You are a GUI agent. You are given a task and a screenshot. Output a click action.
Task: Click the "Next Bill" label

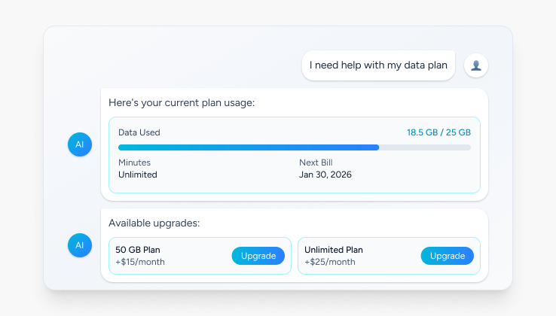(316, 163)
